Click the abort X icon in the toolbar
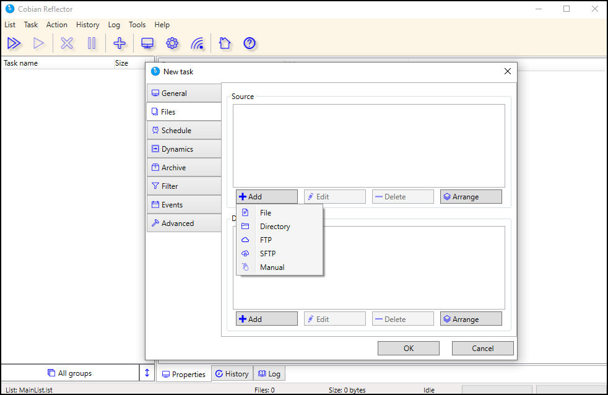Screen dimensions: 608x395 tap(67, 43)
